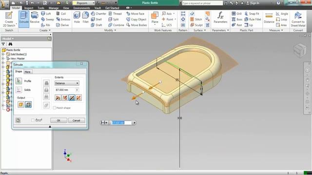Click Cancel in the Extrude dialog

coord(76,121)
